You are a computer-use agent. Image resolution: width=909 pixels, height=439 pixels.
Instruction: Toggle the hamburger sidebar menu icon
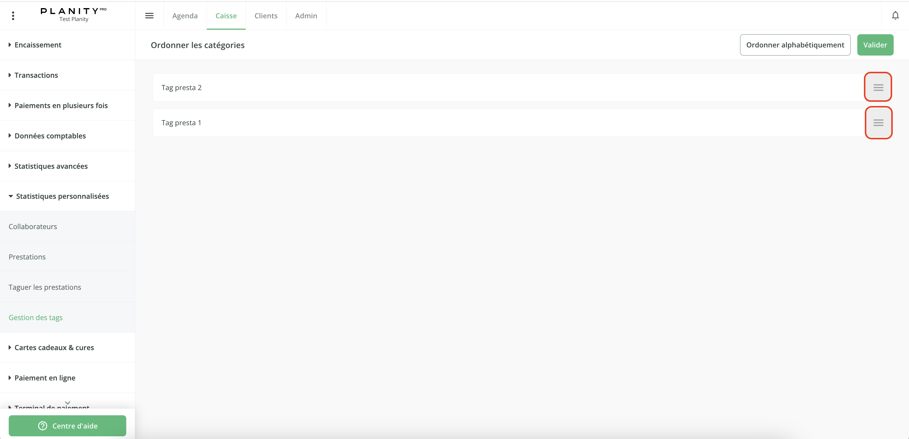coord(149,16)
